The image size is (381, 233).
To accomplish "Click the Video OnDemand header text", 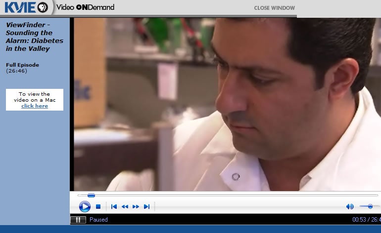I will click(x=85, y=7).
